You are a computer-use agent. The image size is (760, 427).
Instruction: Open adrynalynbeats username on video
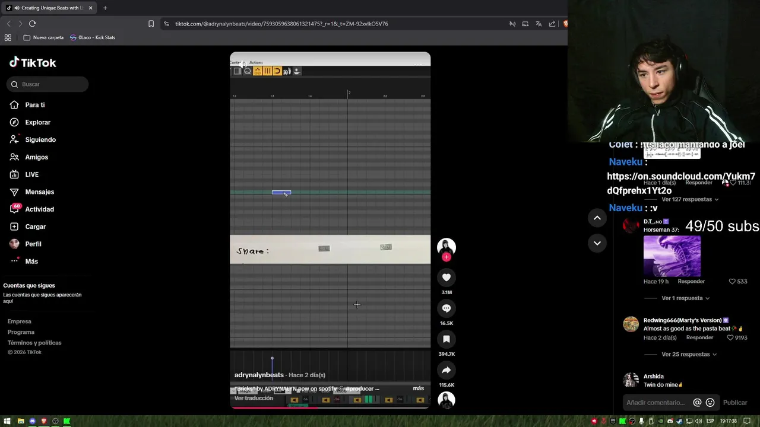point(259,375)
